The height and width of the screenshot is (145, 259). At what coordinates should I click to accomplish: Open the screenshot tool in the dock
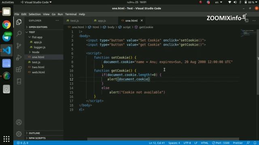[x=6, y=63]
